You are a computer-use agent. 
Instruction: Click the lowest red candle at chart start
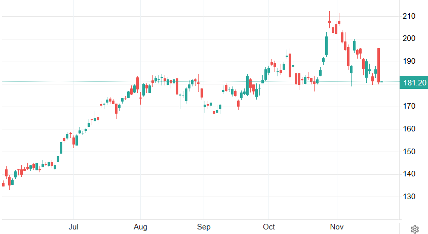pyautogui.click(x=9, y=182)
